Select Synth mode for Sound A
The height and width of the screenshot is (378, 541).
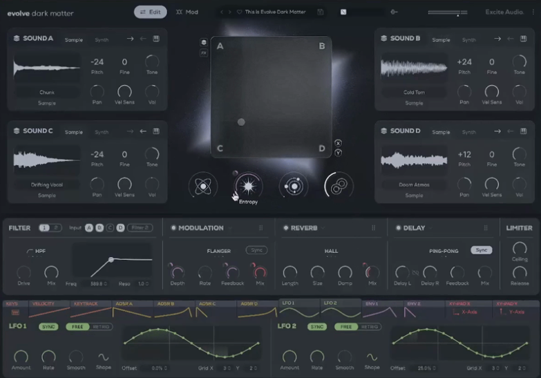pos(102,40)
